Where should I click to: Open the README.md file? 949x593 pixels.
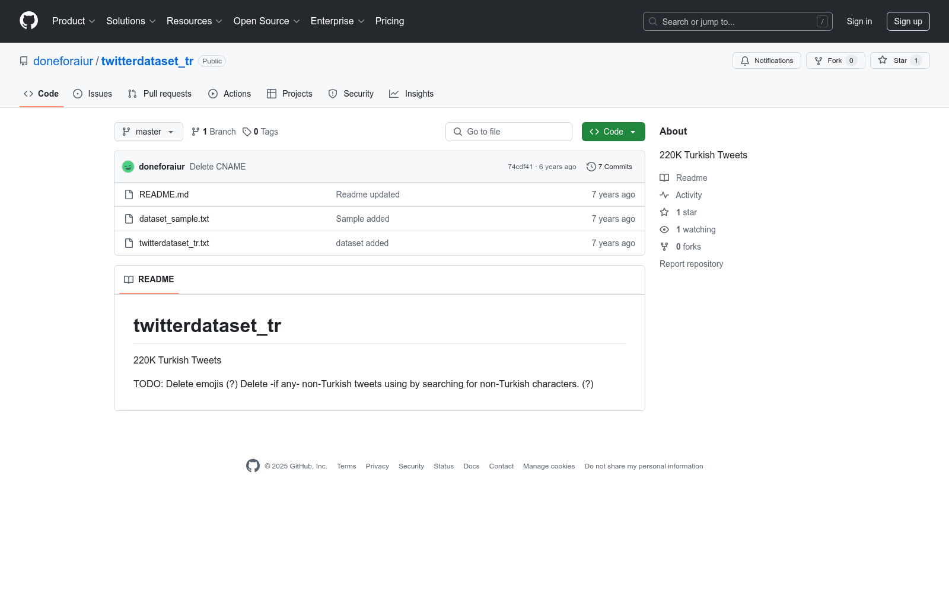click(164, 195)
